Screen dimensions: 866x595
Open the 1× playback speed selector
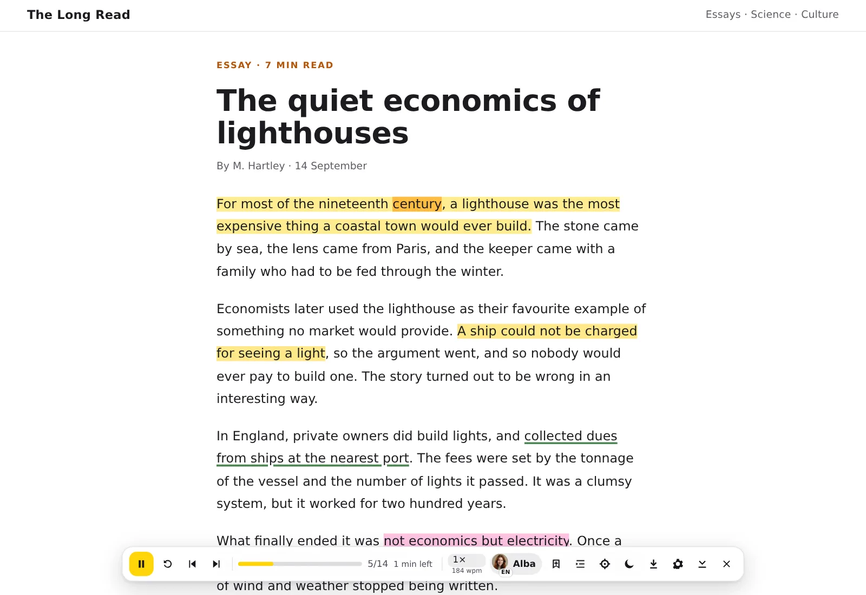tap(467, 560)
